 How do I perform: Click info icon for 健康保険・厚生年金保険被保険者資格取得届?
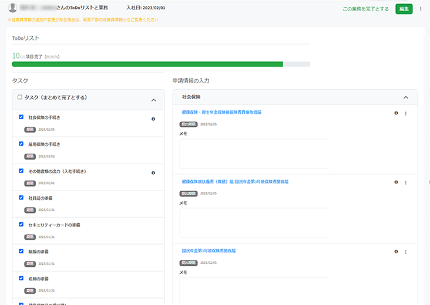tap(396, 113)
